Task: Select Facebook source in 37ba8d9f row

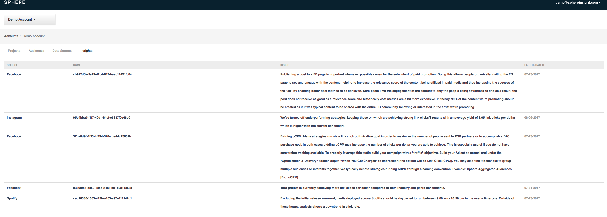Action: [x=14, y=136]
